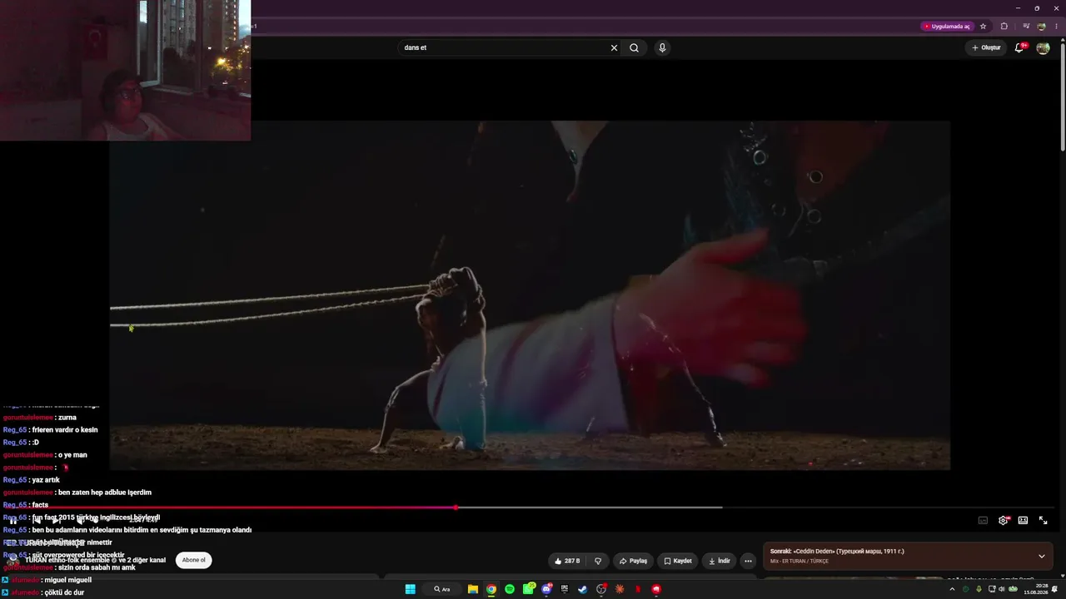Open the YouTube account avatar menu
The width and height of the screenshot is (1066, 599).
(1043, 47)
